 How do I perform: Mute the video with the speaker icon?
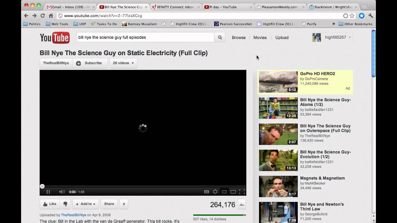[x=62, y=192]
